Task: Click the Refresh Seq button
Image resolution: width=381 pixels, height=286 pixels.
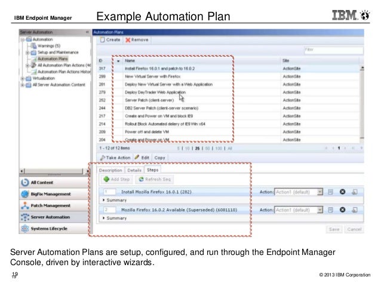Action: [155, 179]
